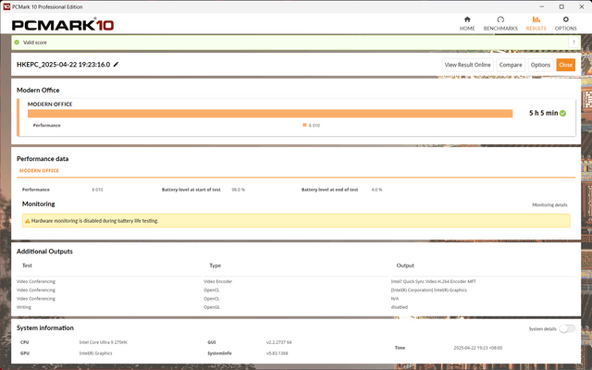The image size is (592, 370).
Task: Click the 6 010 score beside the legend
Action: 314,126
